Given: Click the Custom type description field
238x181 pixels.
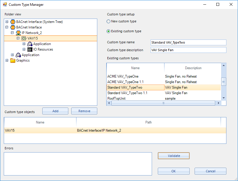Looking at the screenshot, I should click(x=188, y=50).
